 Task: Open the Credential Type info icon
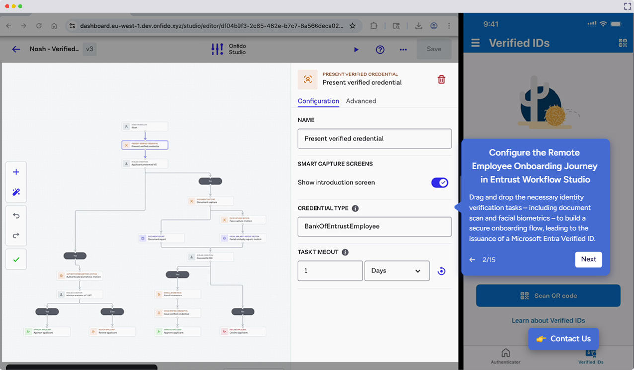[355, 209]
